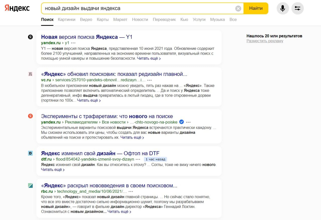Expand 'Читать ещё' in the Y1 result
Viewport: 321px width, 220px height.
[x=149, y=58]
